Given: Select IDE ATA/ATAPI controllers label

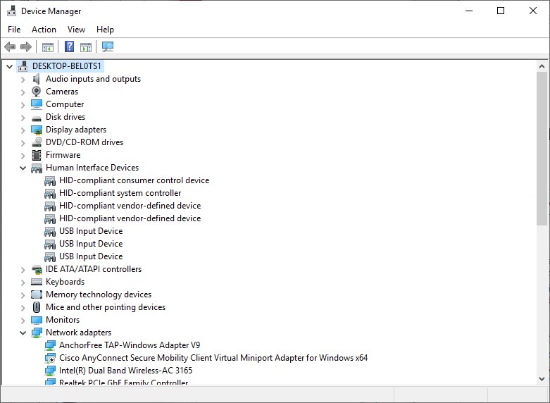Looking at the screenshot, I should click(94, 269).
